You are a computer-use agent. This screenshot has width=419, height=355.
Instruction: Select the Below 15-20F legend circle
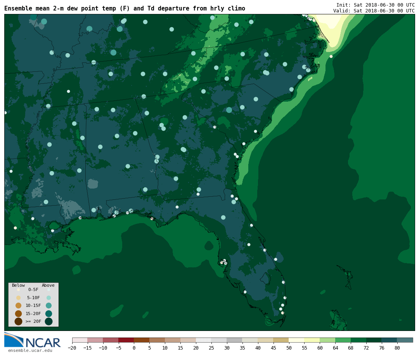pyautogui.click(x=19, y=313)
